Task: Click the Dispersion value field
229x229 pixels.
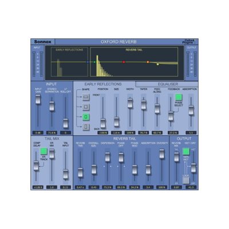Action: pos(108,187)
